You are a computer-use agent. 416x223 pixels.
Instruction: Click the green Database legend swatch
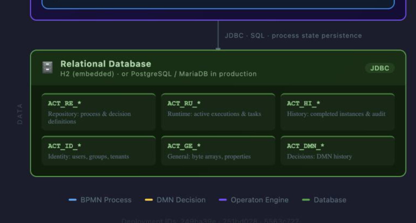coord(306,200)
